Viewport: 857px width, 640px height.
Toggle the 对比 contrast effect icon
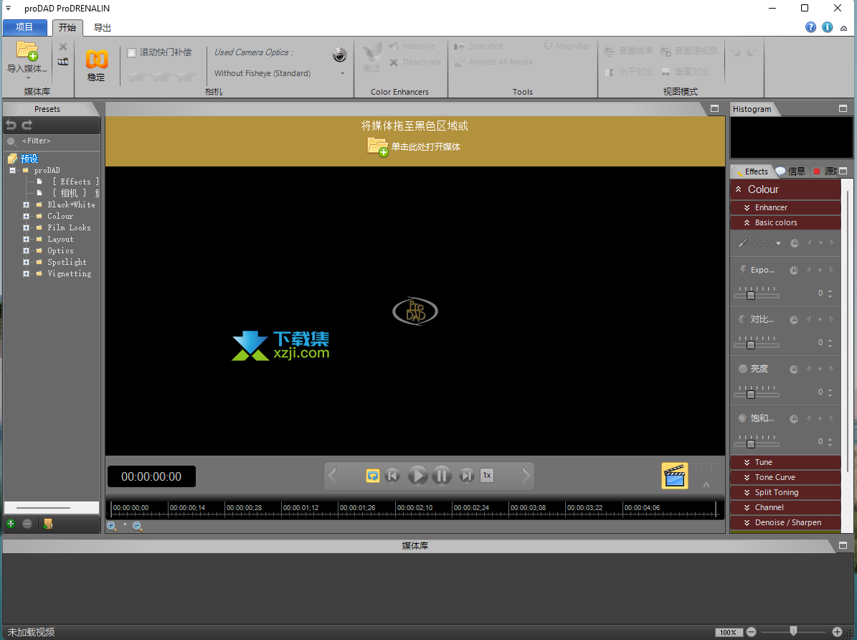[743, 319]
